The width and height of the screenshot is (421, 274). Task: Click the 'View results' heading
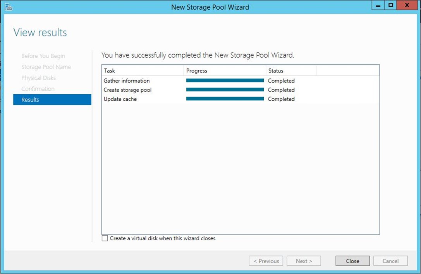tap(40, 33)
